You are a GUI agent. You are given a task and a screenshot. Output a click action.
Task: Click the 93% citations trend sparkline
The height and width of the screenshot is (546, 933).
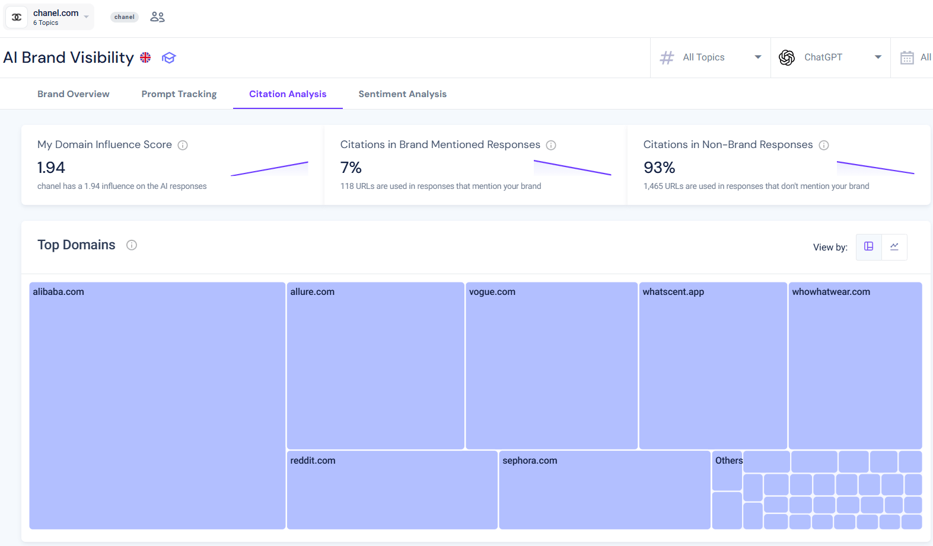[x=875, y=167]
